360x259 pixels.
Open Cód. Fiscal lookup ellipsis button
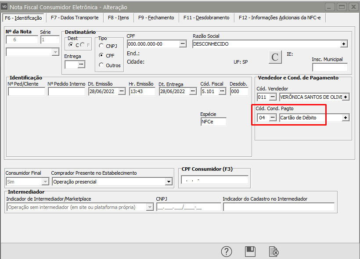[222, 91]
